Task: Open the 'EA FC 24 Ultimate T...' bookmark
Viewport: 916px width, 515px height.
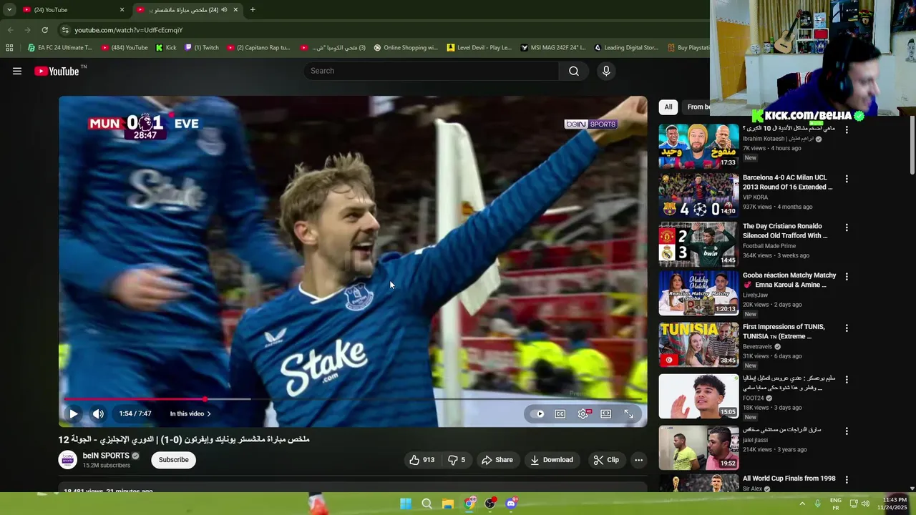Action: point(60,48)
